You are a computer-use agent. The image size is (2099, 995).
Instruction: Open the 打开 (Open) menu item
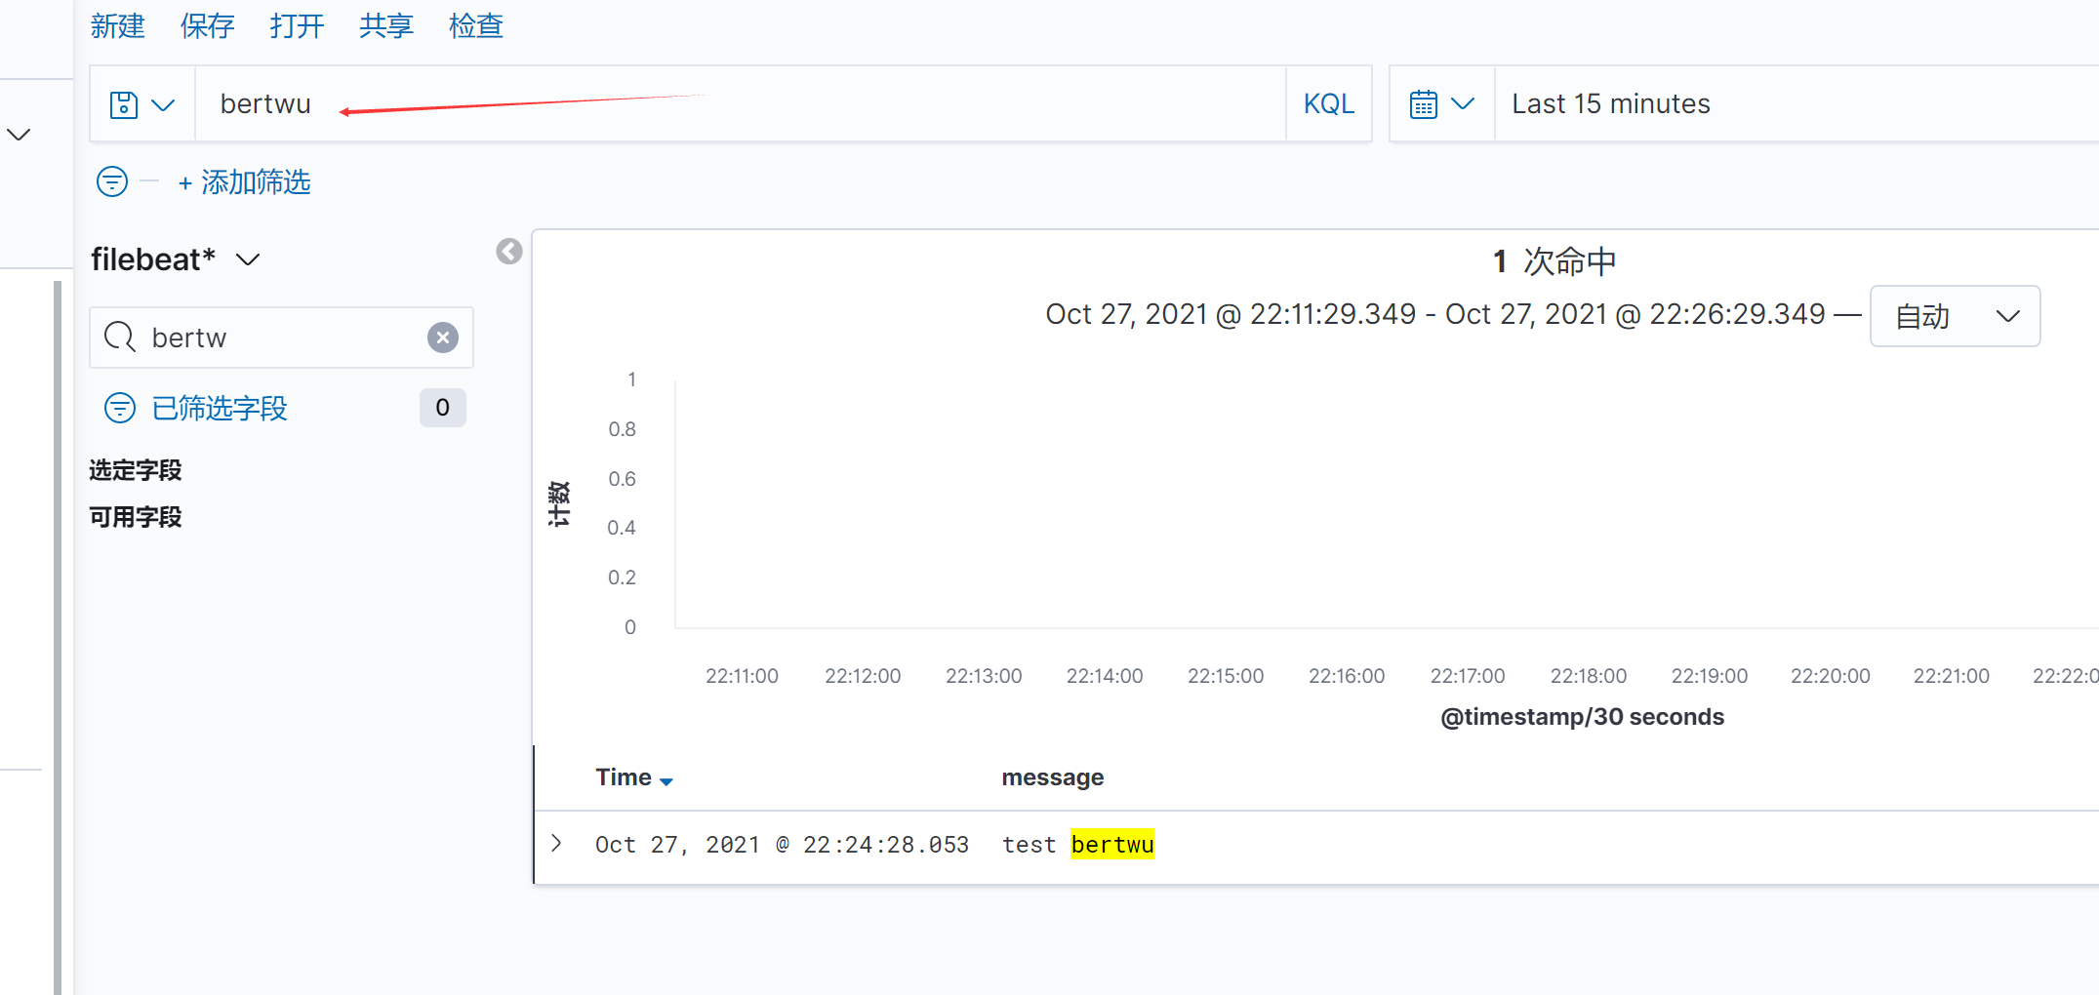(x=297, y=25)
